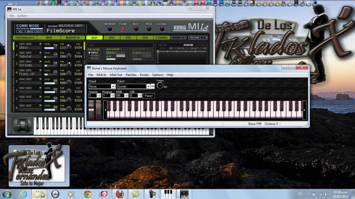This screenshot has height=199, width=355.
Task: Toggle SOLO on timbre 1 Choir
Action: click(x=22, y=44)
